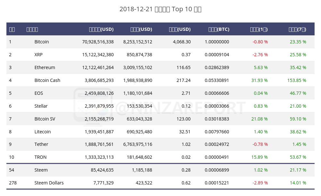Click the '(1' day change column header
Screen dimensions: 321x196
(259, 29)
